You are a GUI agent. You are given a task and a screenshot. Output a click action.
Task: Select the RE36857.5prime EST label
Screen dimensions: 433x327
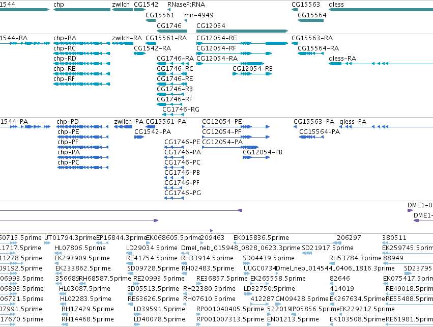click(222, 279)
